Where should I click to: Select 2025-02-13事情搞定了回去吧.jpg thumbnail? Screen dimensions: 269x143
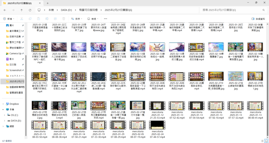point(79,47)
